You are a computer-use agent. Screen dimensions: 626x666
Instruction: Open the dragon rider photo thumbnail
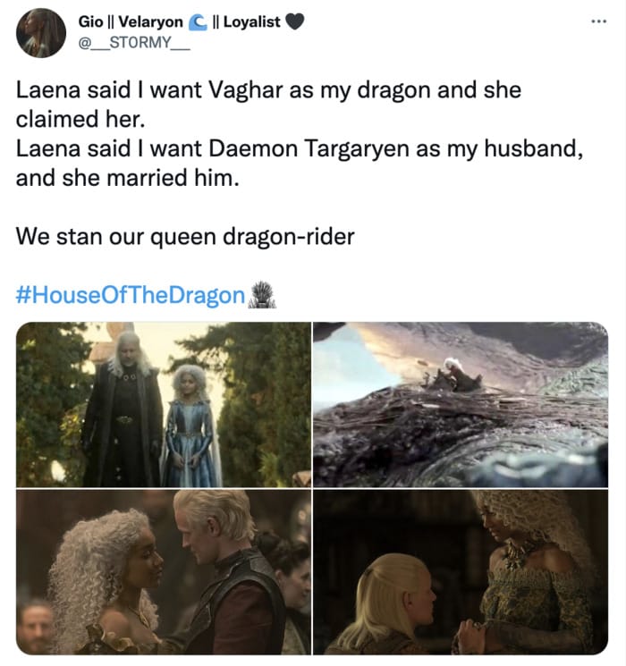pyautogui.click(x=461, y=405)
